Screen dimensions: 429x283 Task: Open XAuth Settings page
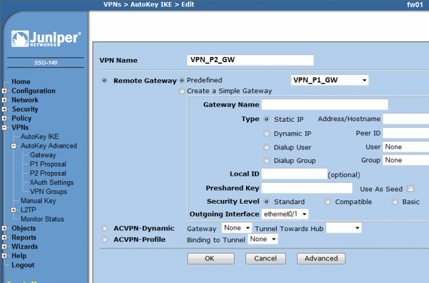click(x=51, y=182)
